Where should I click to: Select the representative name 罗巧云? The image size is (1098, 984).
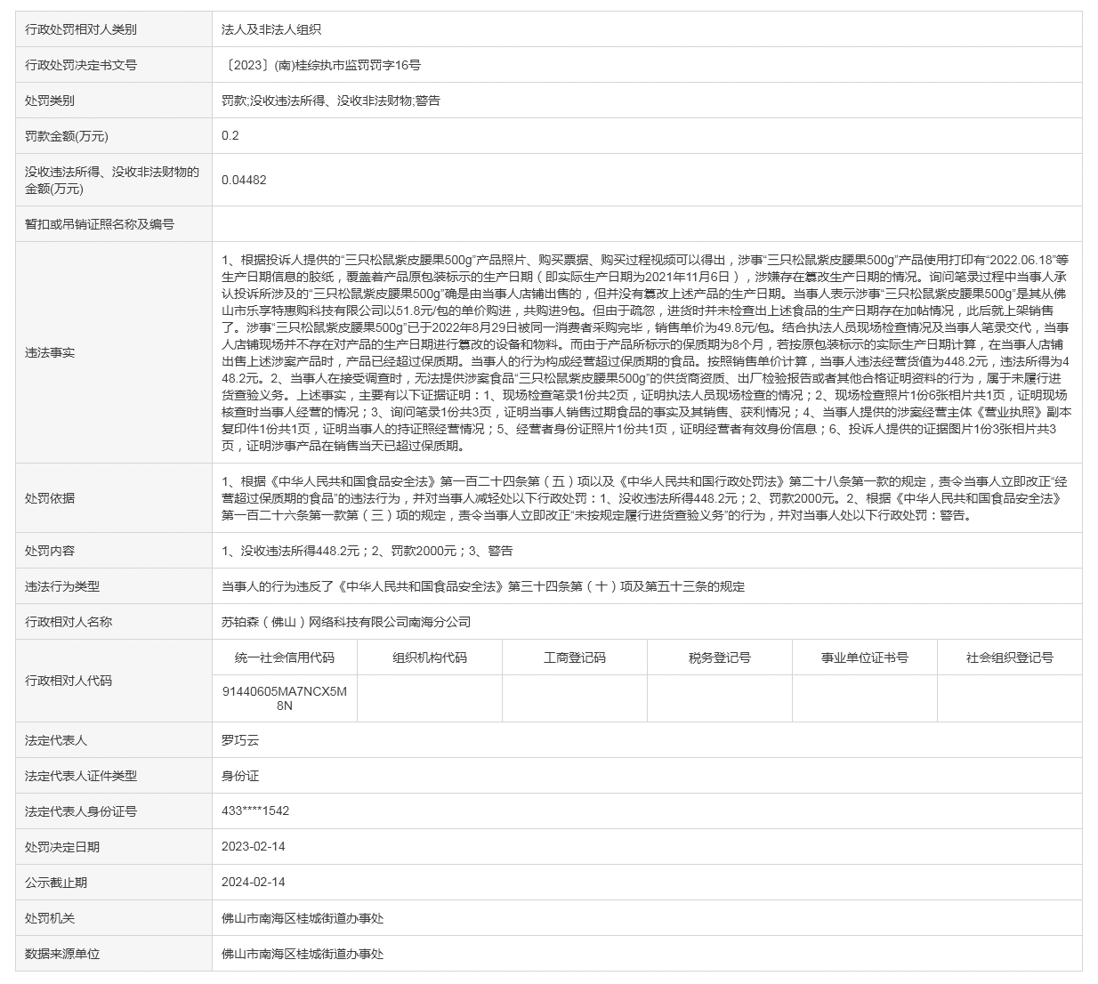(240, 740)
